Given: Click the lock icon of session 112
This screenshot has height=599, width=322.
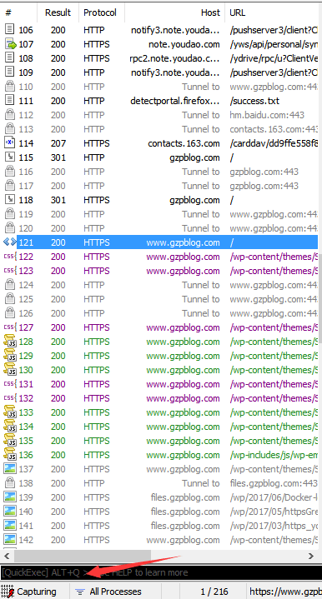Looking at the screenshot, I should coord(9,115).
